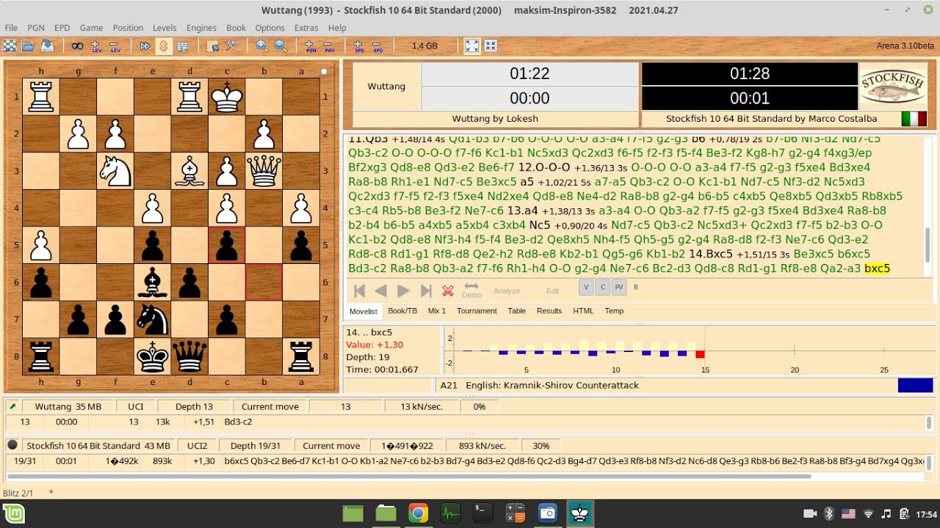Open engine tools wrench icon
Image resolution: width=940 pixels, height=528 pixels.
(231, 45)
